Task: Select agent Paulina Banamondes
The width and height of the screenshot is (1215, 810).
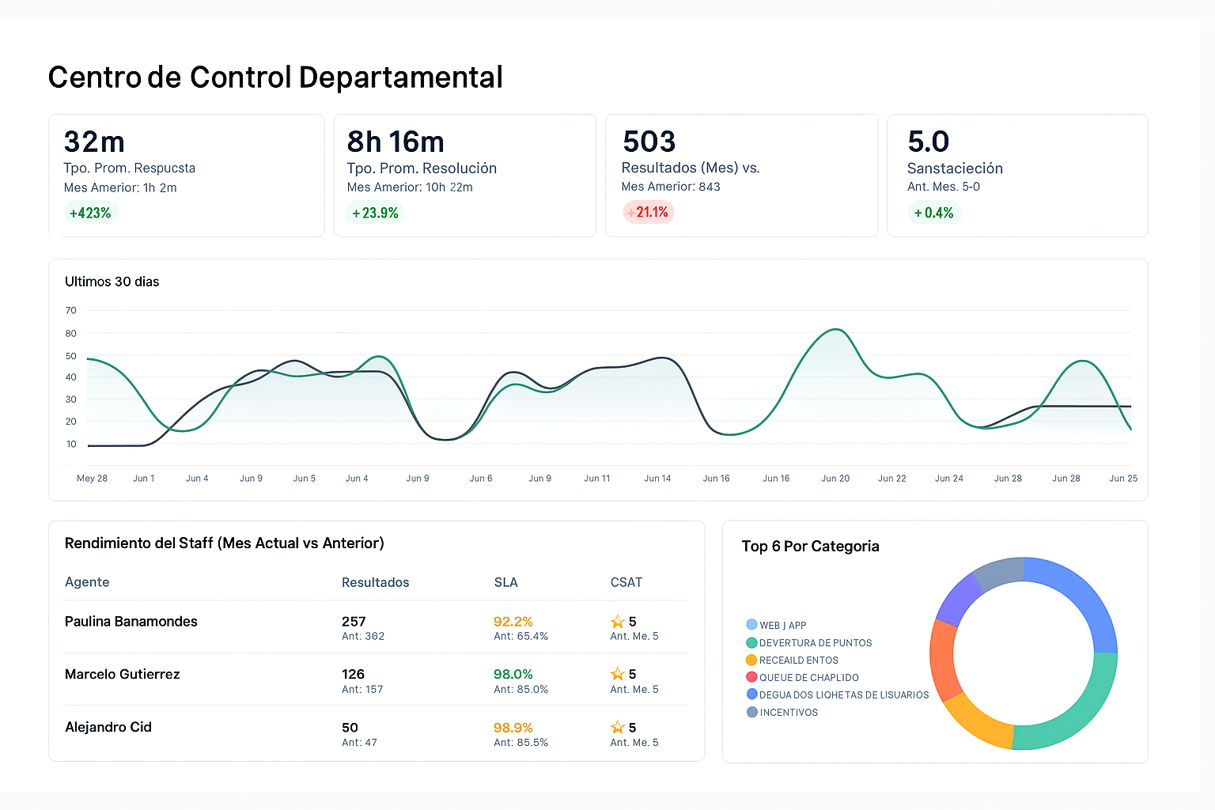Action: (131, 622)
